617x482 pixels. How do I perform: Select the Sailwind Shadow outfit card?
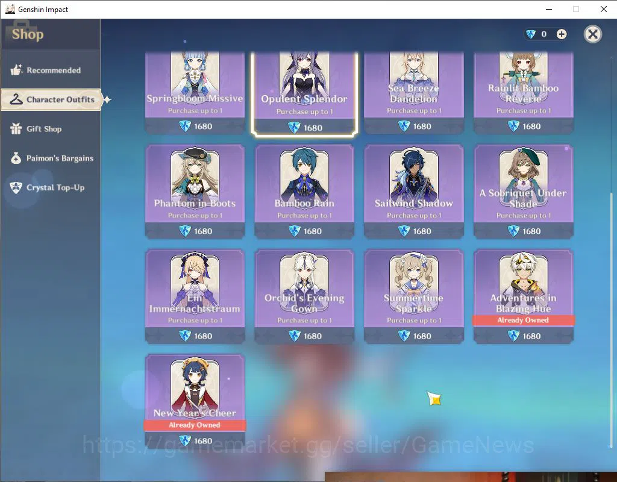(x=413, y=192)
